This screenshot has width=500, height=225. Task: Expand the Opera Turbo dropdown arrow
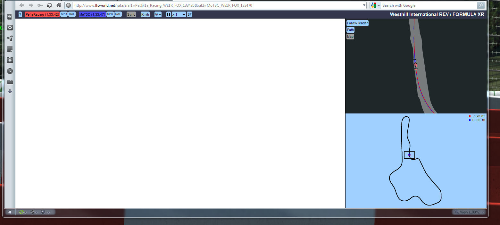coord(48,212)
